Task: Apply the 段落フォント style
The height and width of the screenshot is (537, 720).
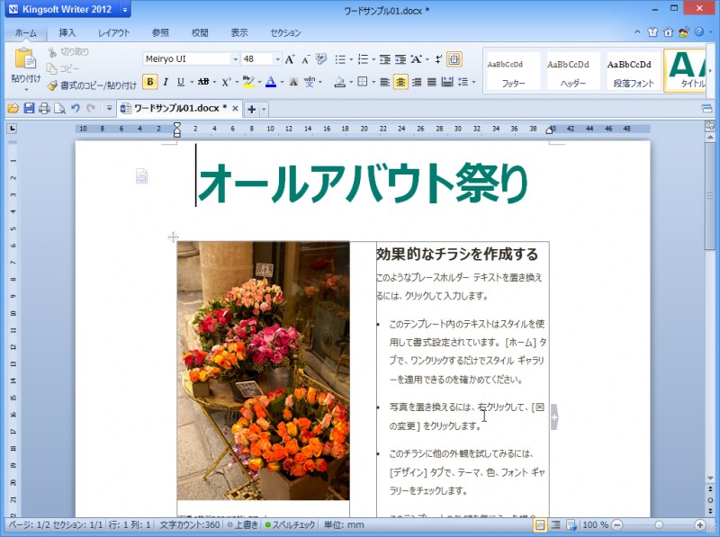Action: [631, 69]
